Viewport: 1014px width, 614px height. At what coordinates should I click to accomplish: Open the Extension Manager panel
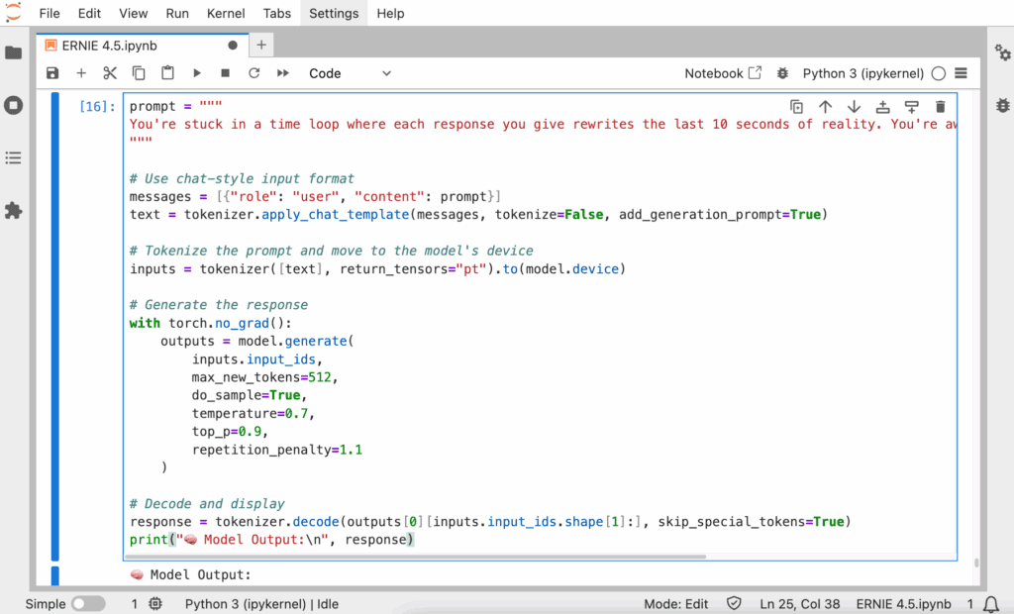pyautogui.click(x=14, y=210)
